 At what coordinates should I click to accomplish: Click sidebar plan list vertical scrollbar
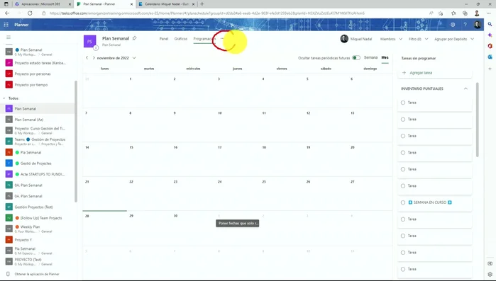76,142
